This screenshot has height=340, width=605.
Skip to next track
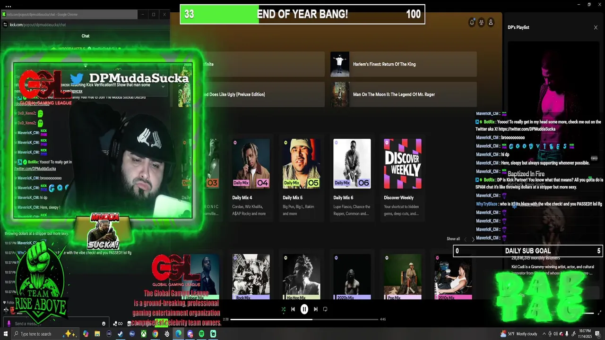point(316,309)
